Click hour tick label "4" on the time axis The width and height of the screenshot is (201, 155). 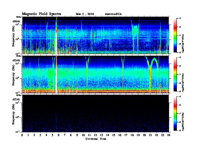click(46, 135)
